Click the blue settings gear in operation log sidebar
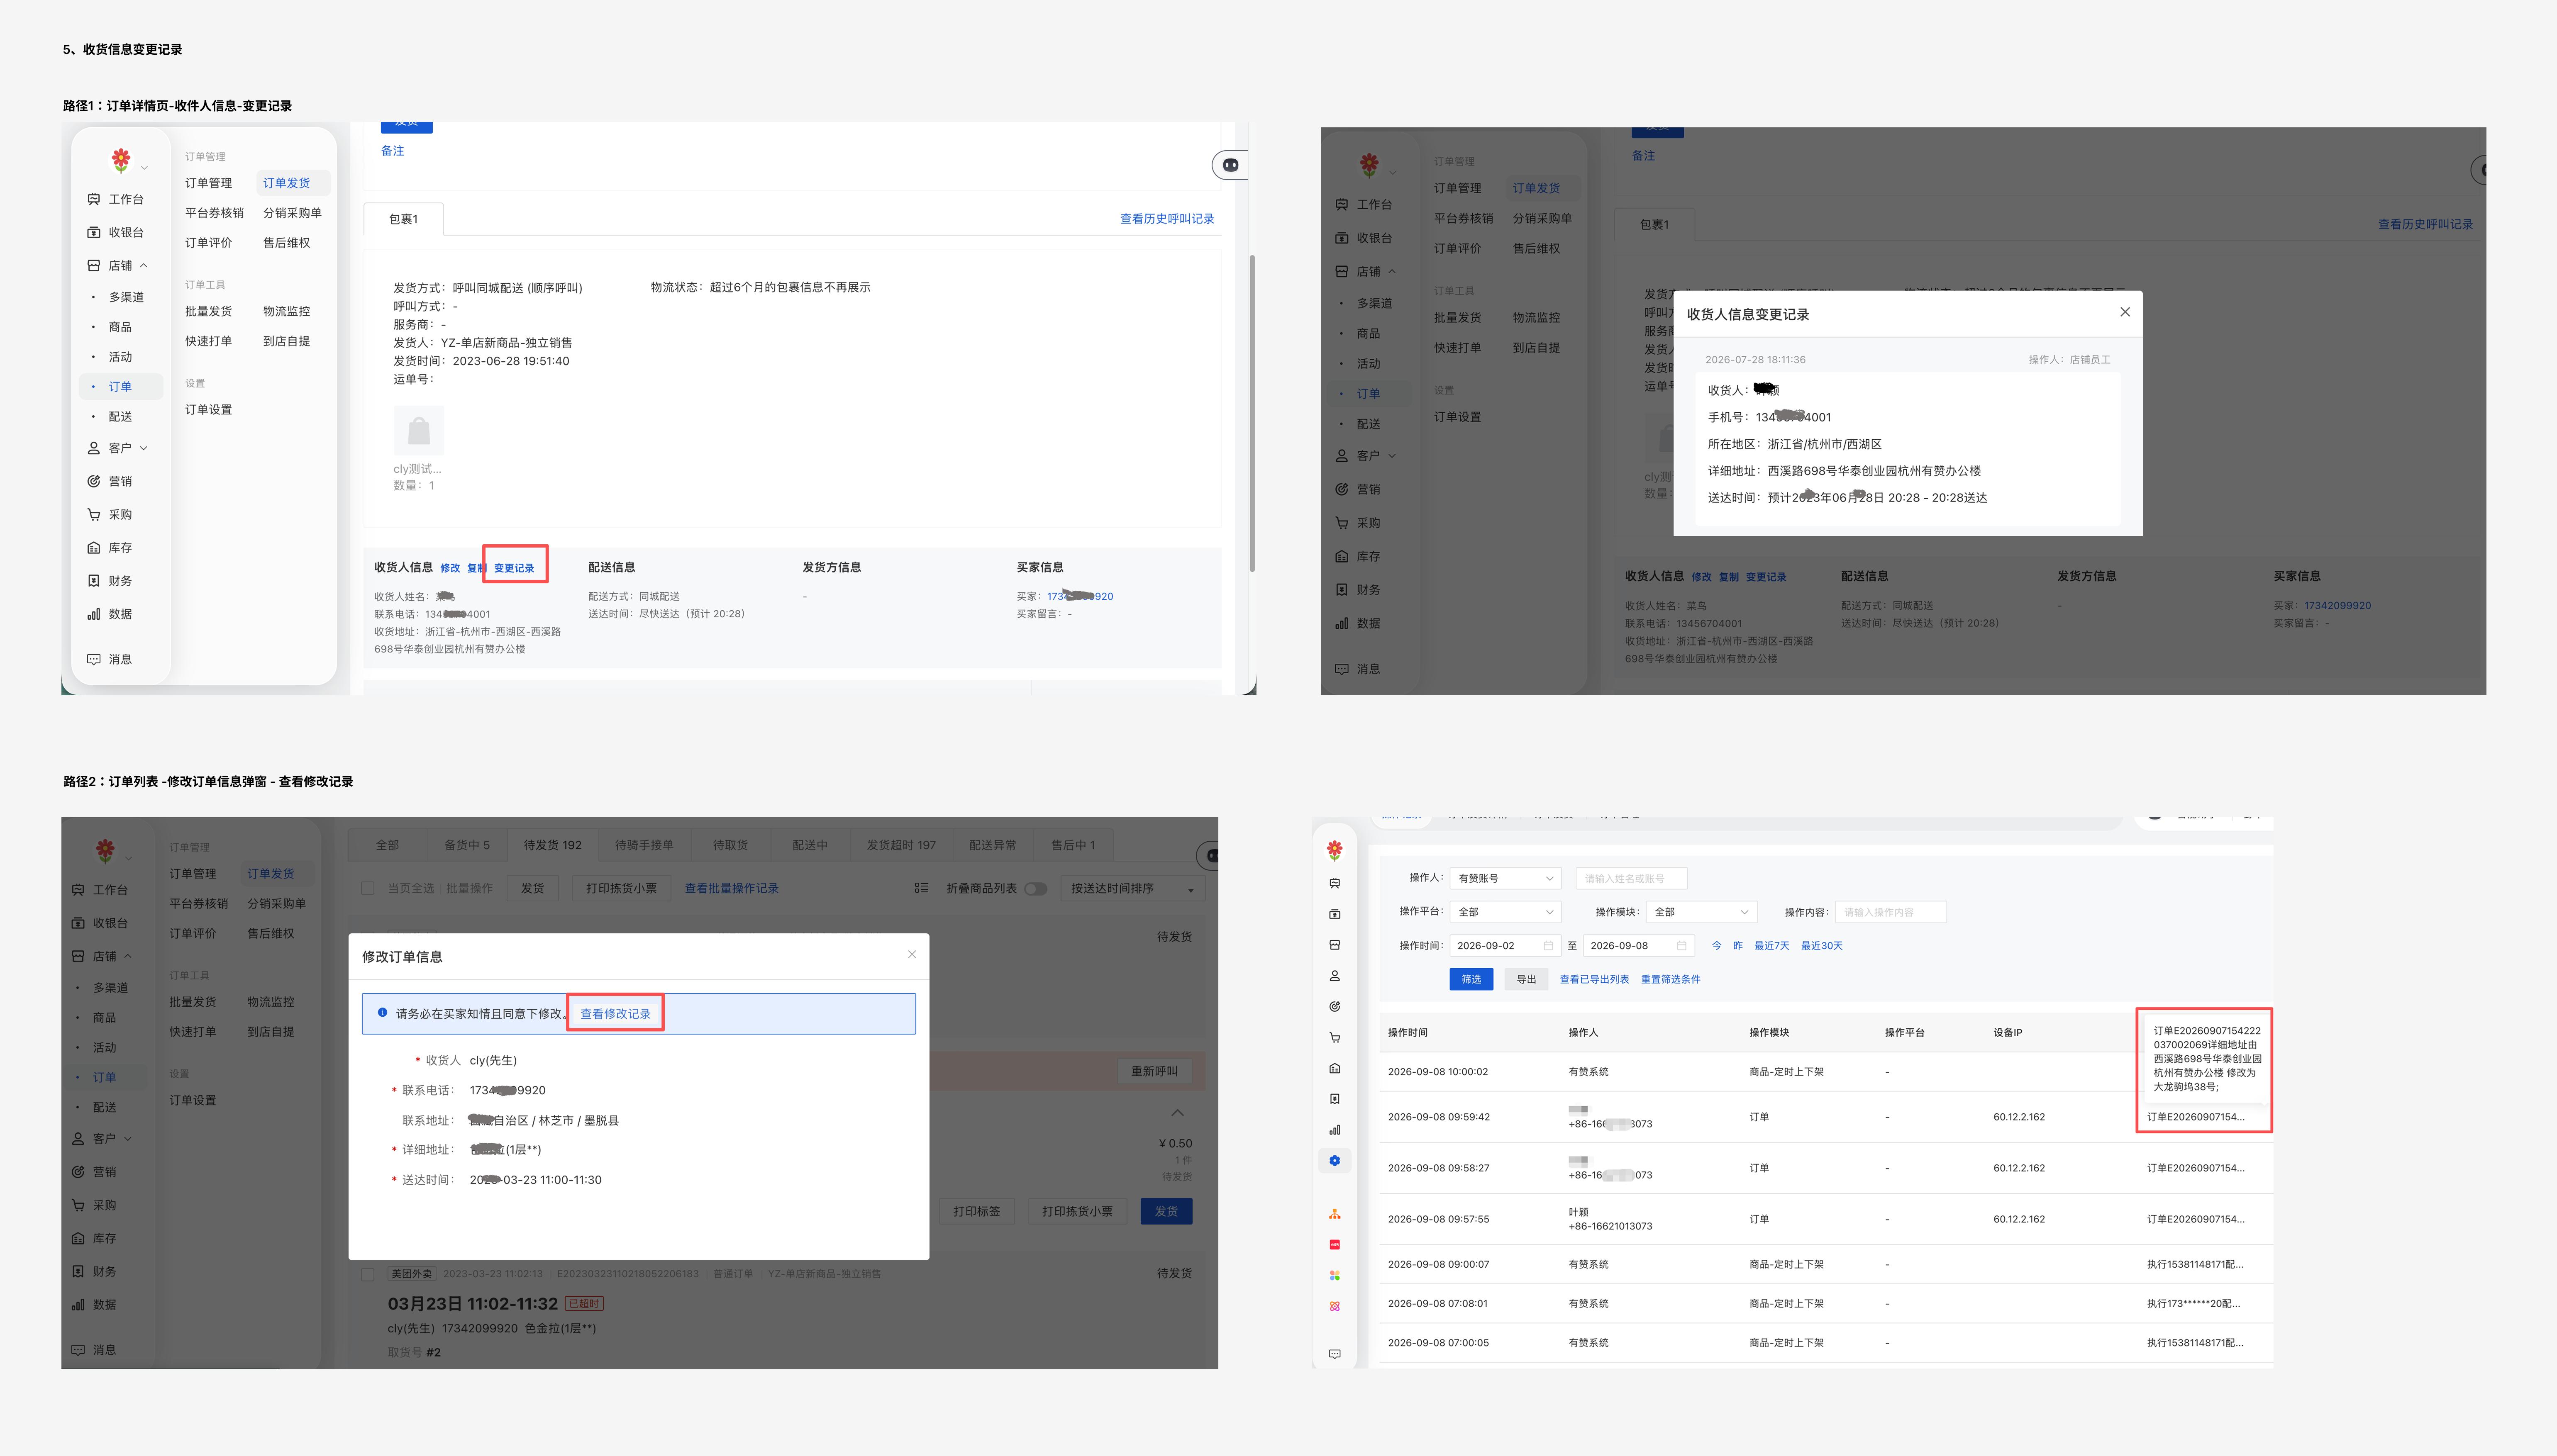2557x1456 pixels. click(x=1335, y=1161)
